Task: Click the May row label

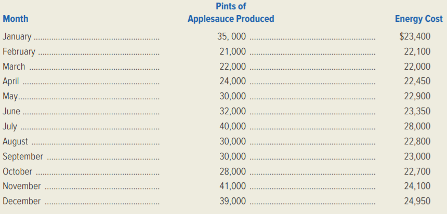Action: [x=10, y=96]
